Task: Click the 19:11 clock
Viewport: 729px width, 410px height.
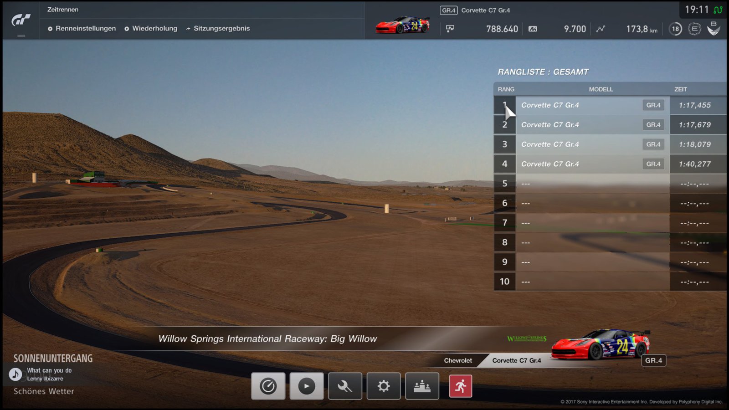Action: point(697,10)
